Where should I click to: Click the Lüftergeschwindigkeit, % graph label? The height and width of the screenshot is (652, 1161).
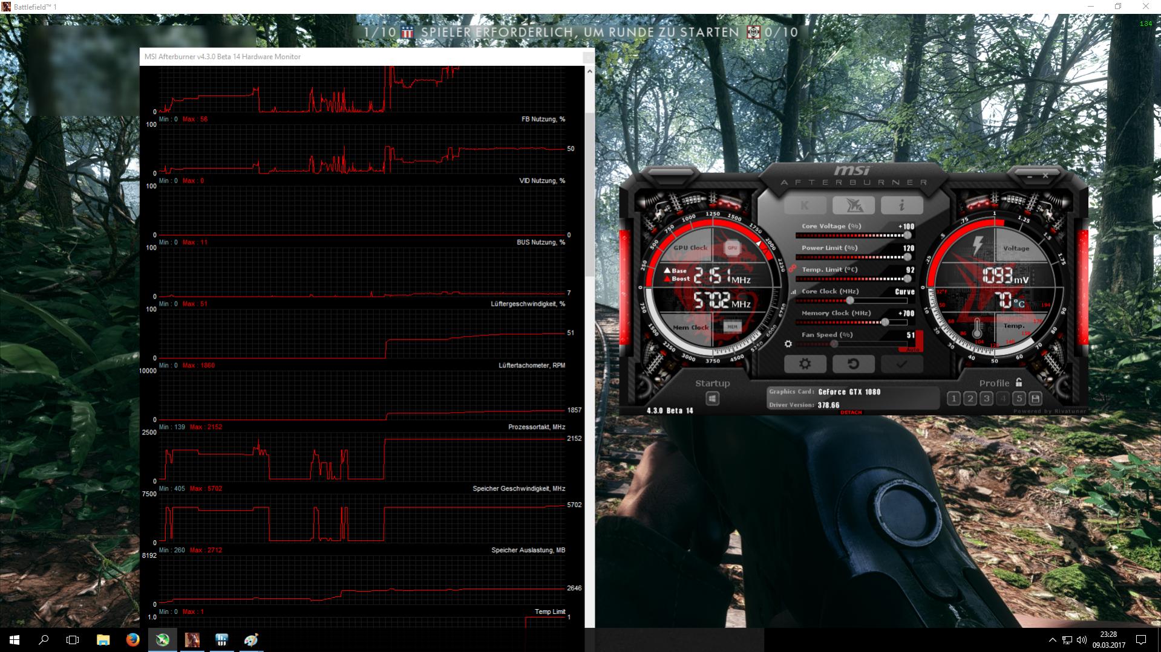(x=528, y=304)
